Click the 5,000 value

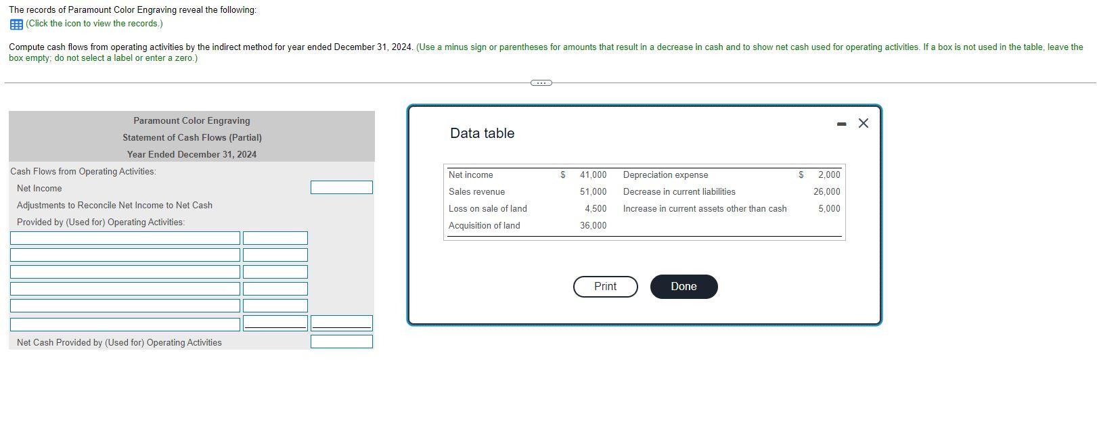pos(829,209)
